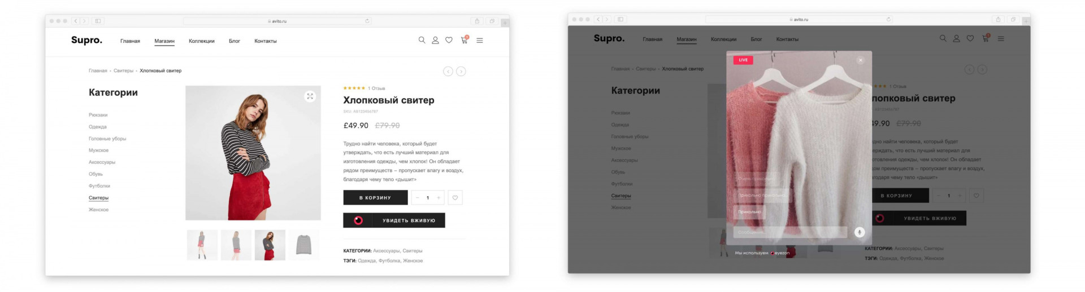Open shopping cart icon in left window
This screenshot has width=1085, height=292.
[465, 40]
